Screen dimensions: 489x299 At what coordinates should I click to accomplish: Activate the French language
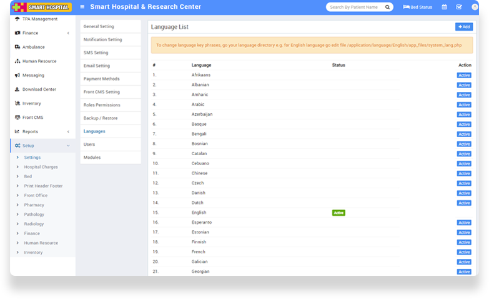click(463, 252)
